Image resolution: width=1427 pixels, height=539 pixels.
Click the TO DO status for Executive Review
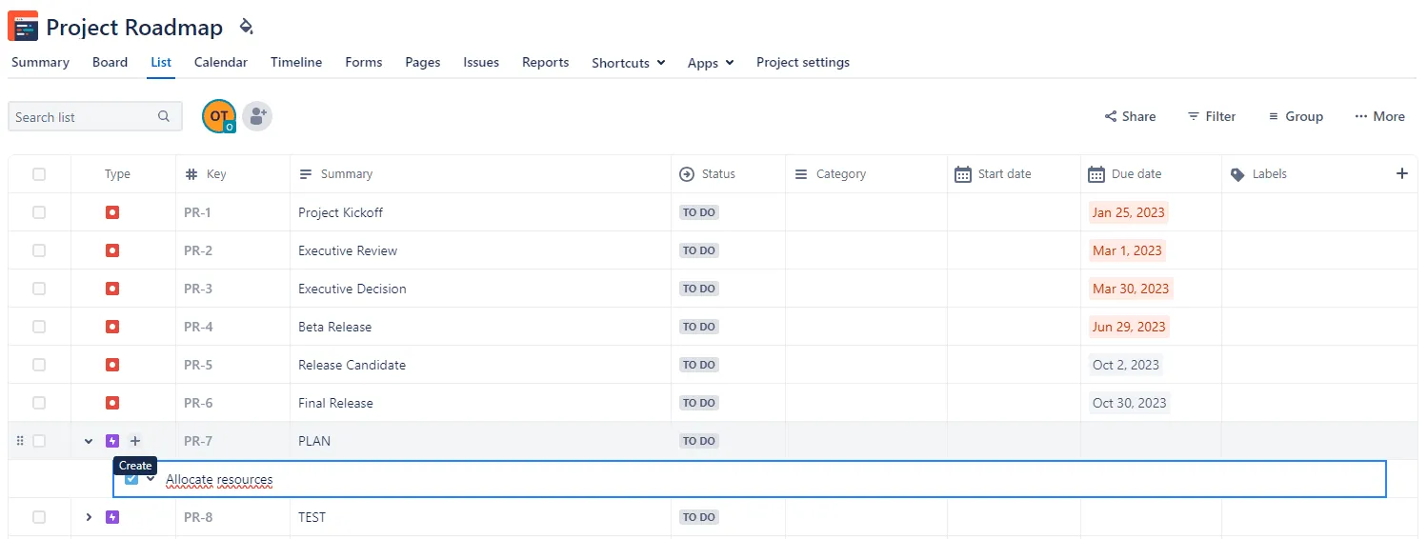point(698,250)
